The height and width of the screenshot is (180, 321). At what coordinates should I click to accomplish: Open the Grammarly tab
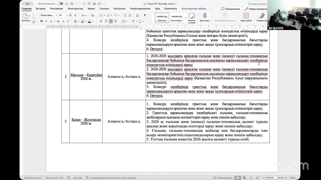click(x=171, y=8)
